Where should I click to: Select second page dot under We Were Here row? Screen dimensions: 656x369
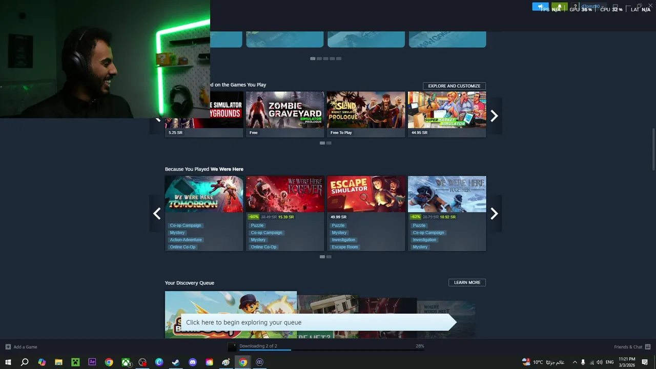329,257
